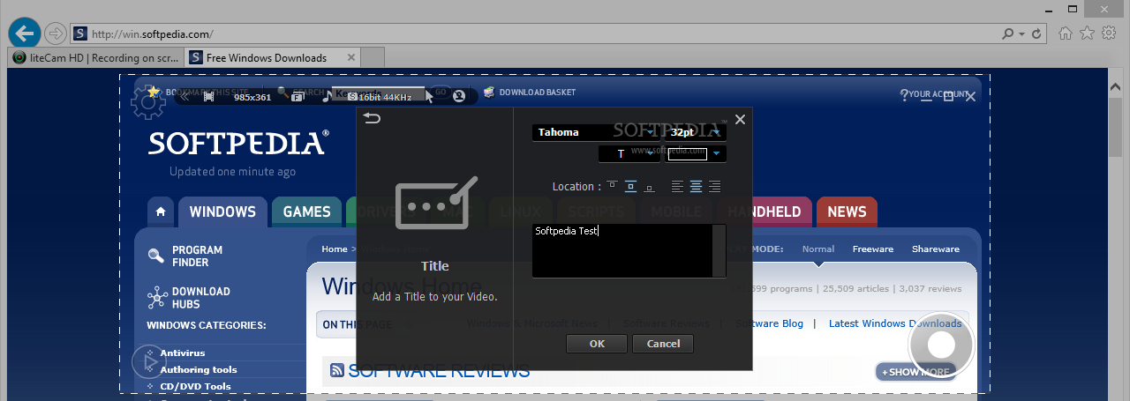This screenshot has width=1130, height=401.
Task: Confirm title with OK button
Action: pos(597,344)
